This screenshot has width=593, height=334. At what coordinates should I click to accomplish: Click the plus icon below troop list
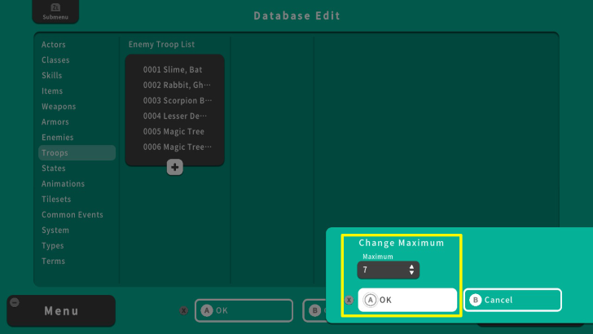(174, 166)
